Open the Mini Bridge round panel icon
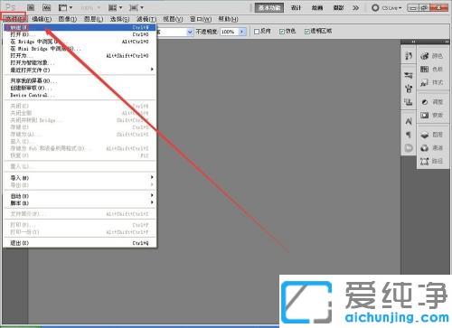The width and height of the screenshot is (452, 328). coord(409,148)
